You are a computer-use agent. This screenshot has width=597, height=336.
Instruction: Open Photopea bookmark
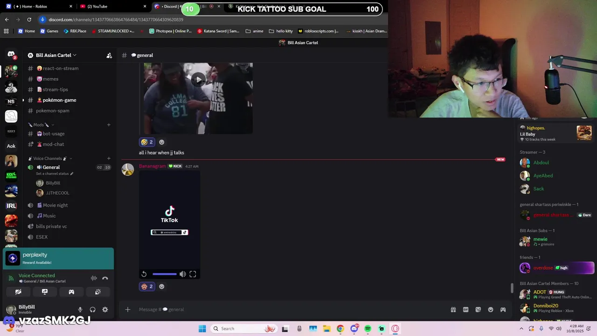pyautogui.click(x=170, y=31)
